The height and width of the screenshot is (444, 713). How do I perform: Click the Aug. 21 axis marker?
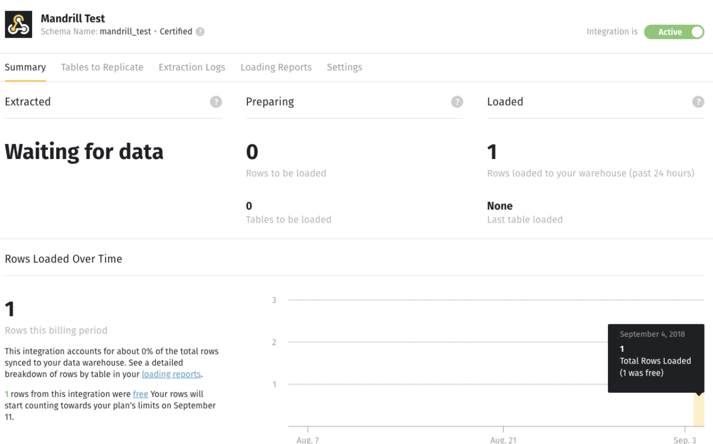pos(503,440)
